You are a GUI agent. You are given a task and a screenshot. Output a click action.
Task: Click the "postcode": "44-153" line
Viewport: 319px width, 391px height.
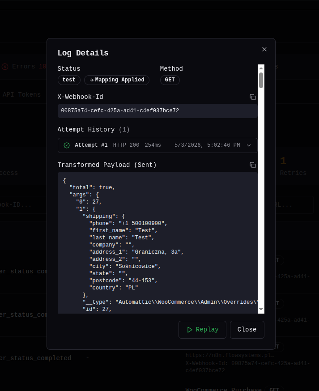click(x=123, y=281)
